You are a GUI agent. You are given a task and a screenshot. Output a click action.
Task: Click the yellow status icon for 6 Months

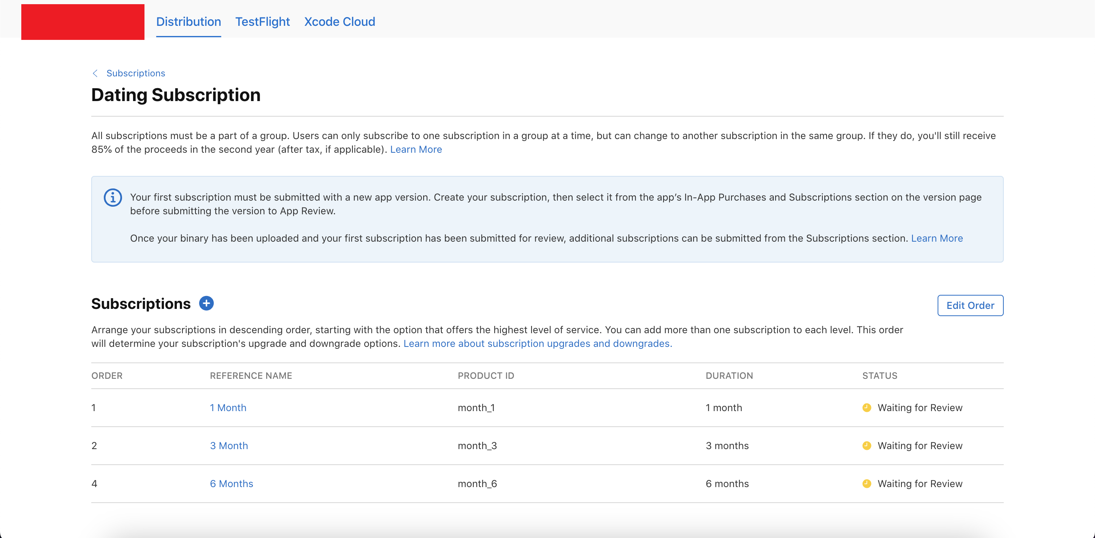pos(867,484)
